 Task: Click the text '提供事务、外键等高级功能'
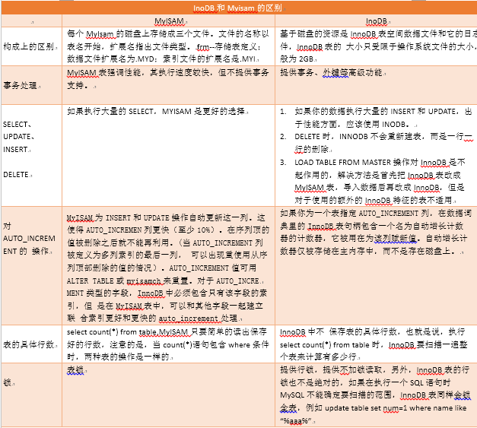point(331,72)
